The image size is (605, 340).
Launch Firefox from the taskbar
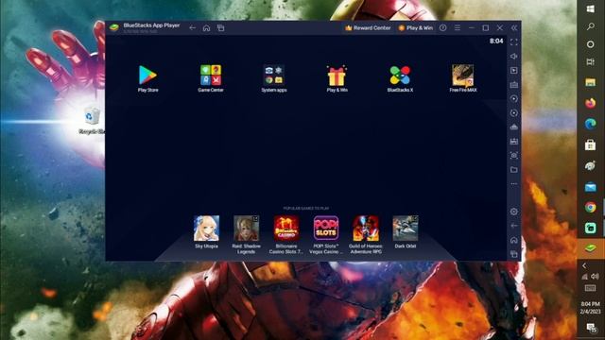click(590, 103)
